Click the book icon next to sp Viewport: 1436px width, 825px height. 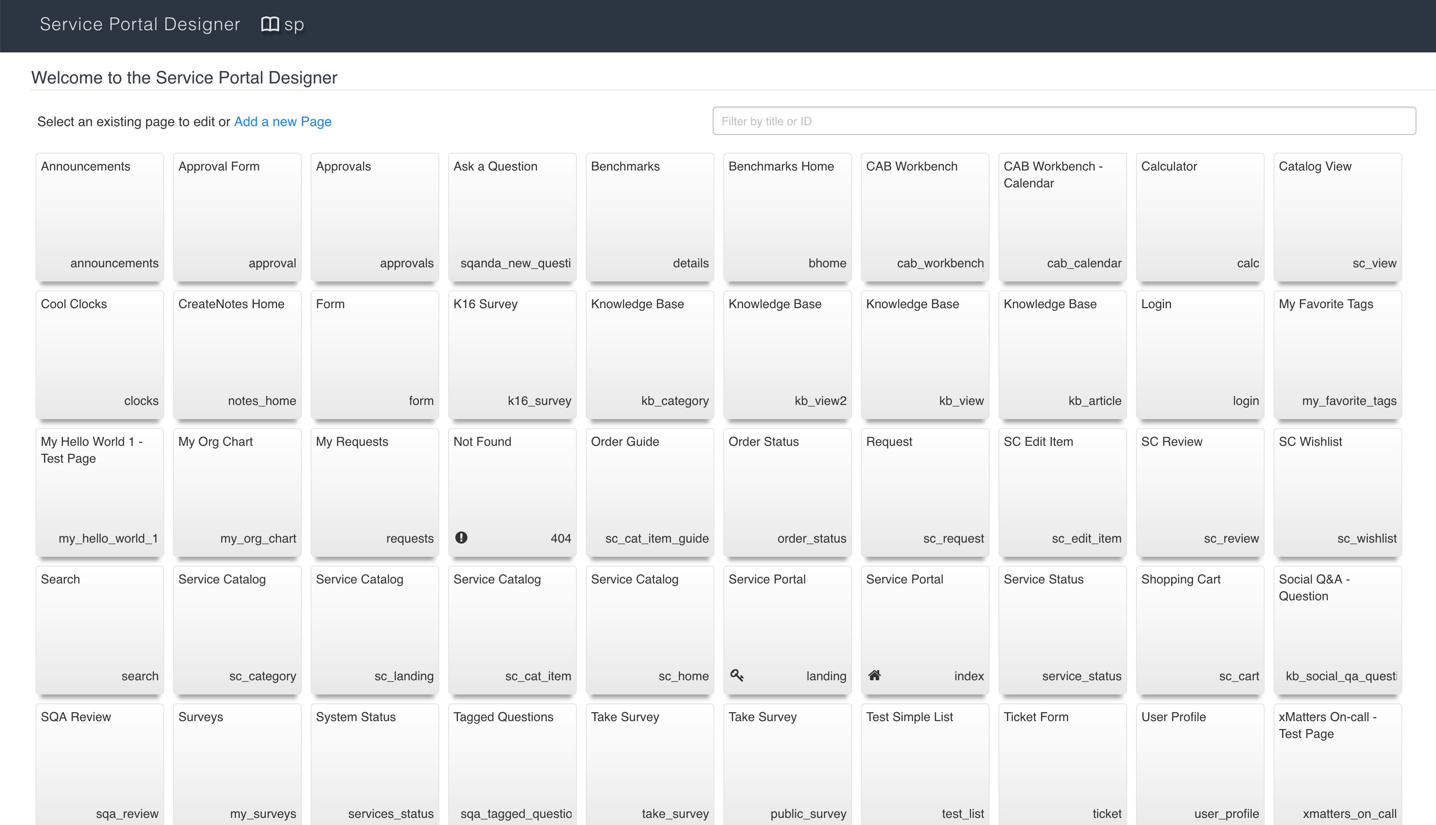[x=269, y=24]
